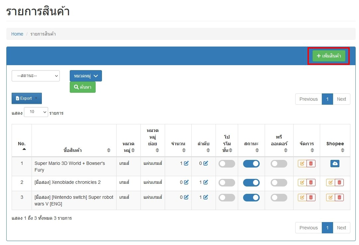Viewport: 359px width, 245px height.
Task: Edit the Xenoblade chronicles 2 product
Action: click(x=302, y=182)
